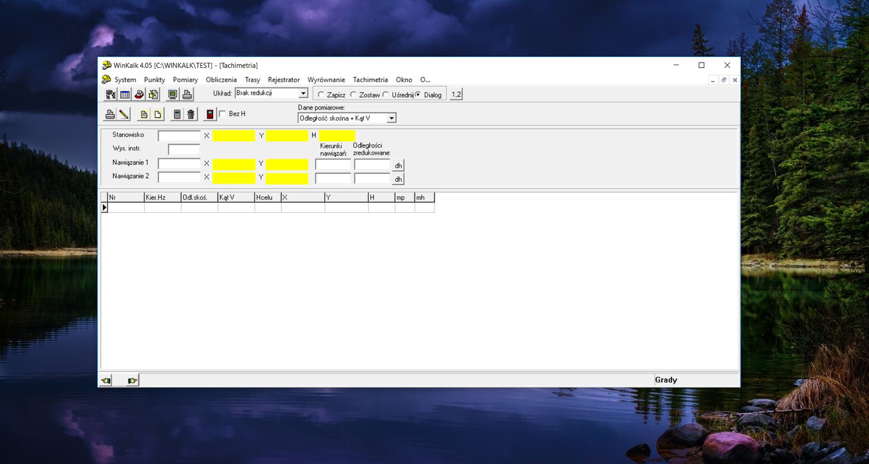Click the Grady status bar text
The image size is (869, 464).
(x=666, y=380)
